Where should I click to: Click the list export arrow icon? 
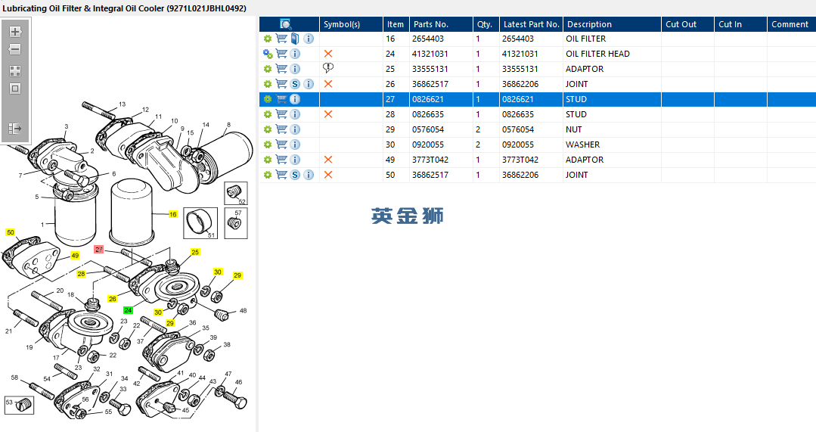click(15, 128)
